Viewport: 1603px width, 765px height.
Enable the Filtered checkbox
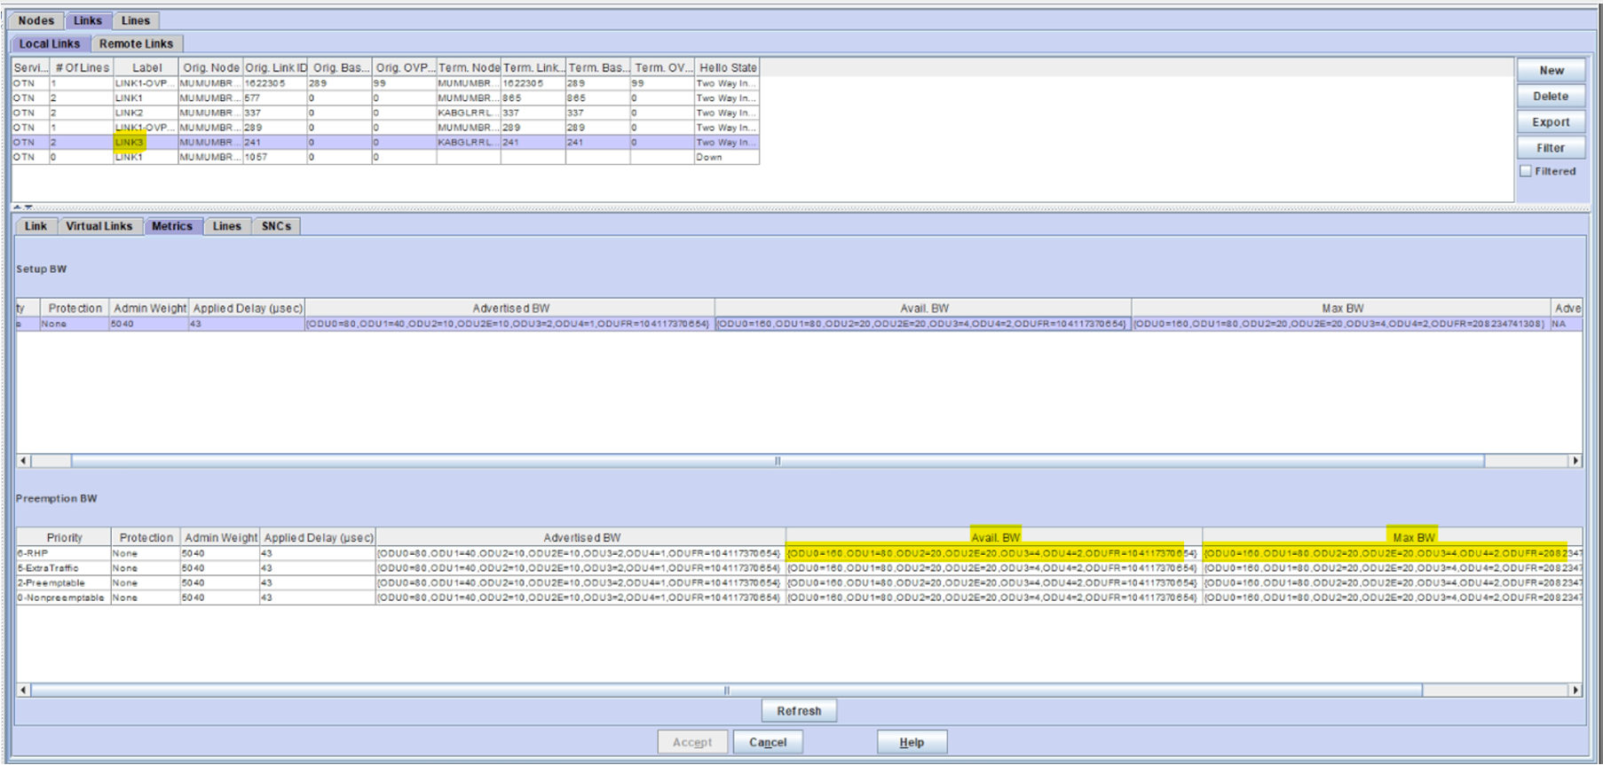coord(1525,171)
